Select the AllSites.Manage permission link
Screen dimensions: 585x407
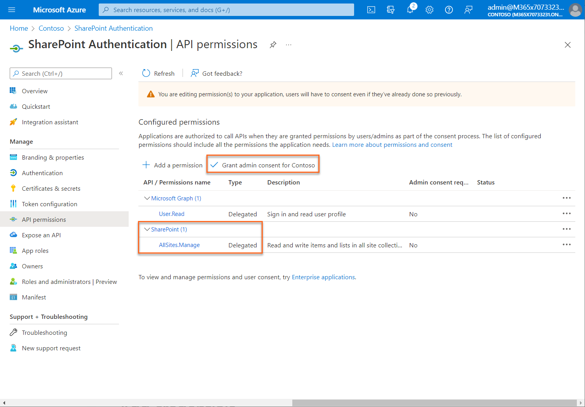[179, 245]
